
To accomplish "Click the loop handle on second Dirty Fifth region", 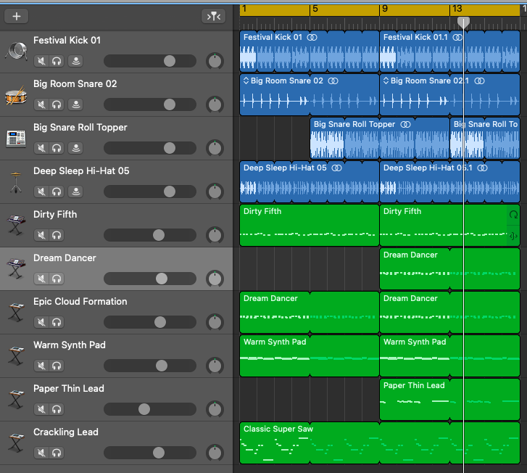I will tap(513, 215).
